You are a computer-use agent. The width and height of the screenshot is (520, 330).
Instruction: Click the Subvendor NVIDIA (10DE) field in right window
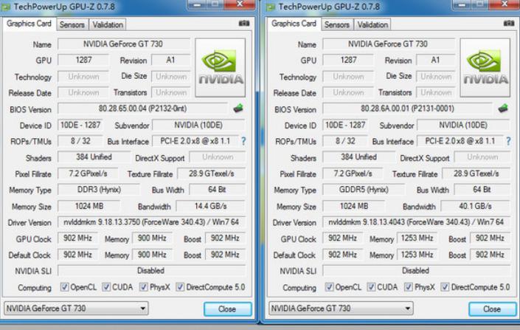pyautogui.click(x=463, y=126)
